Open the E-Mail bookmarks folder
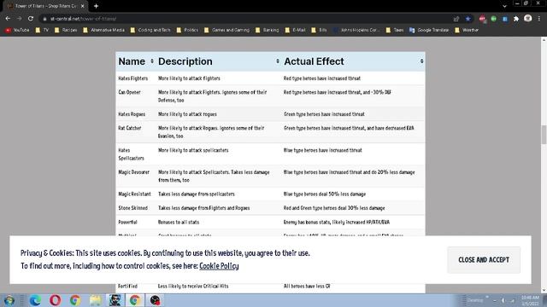 click(x=296, y=31)
